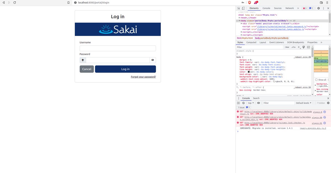Toggle the :hov element state button
331x173 pixels.
(x=287, y=47)
